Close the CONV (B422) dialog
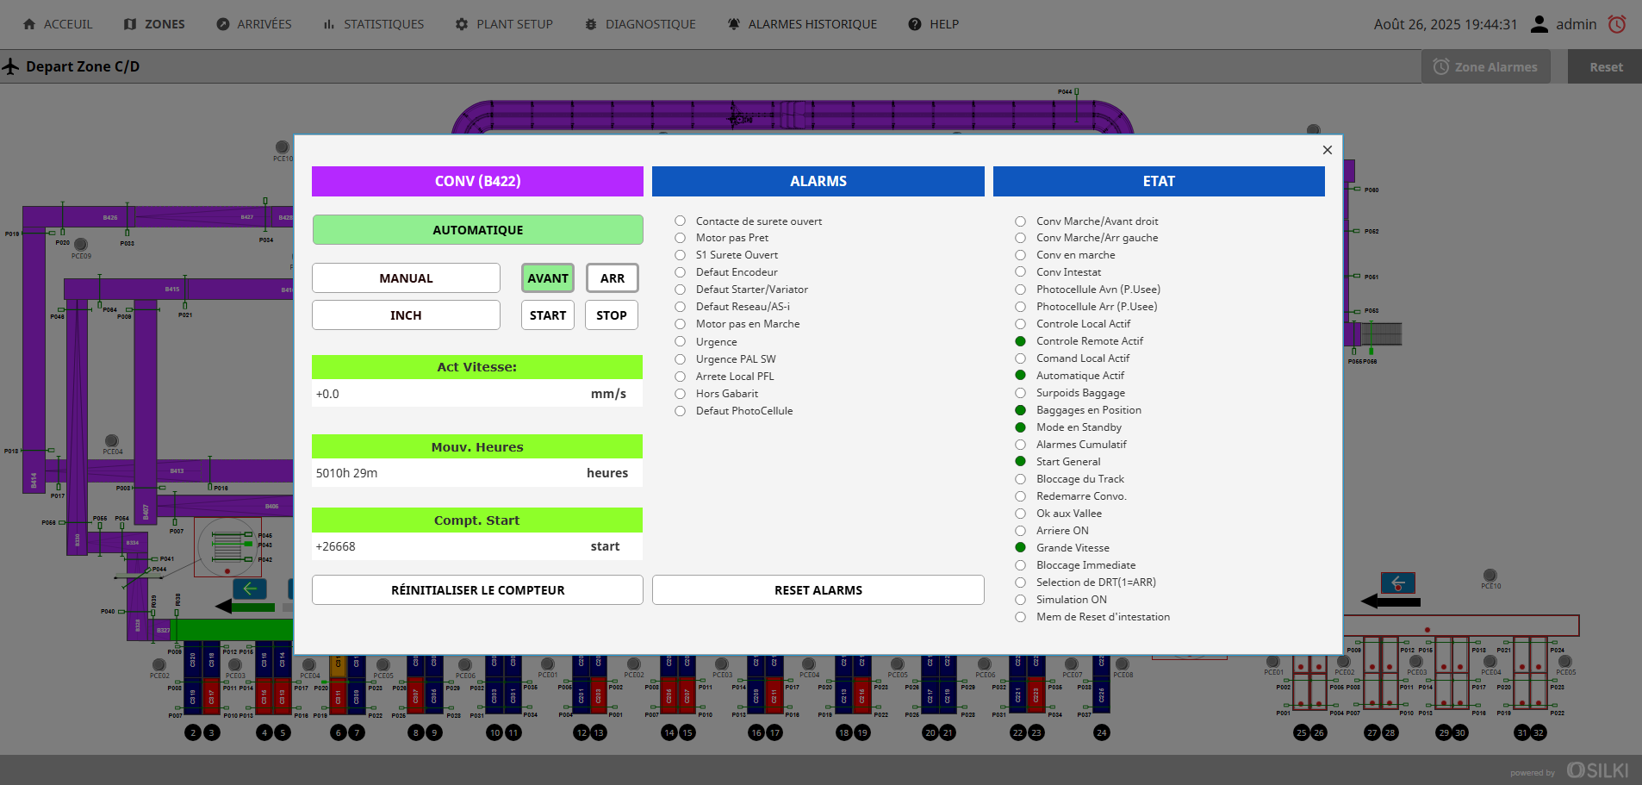 coord(1328,150)
